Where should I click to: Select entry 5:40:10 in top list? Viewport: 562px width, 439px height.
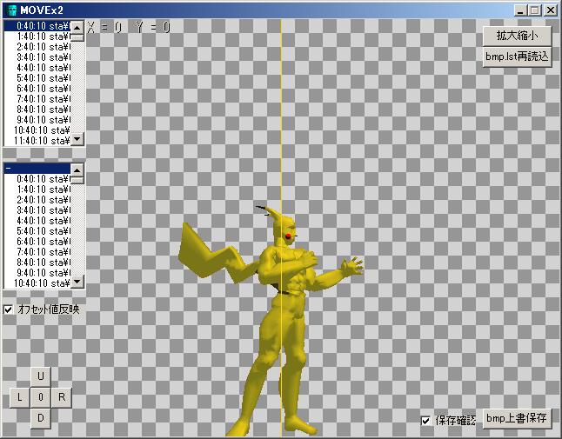coord(37,77)
